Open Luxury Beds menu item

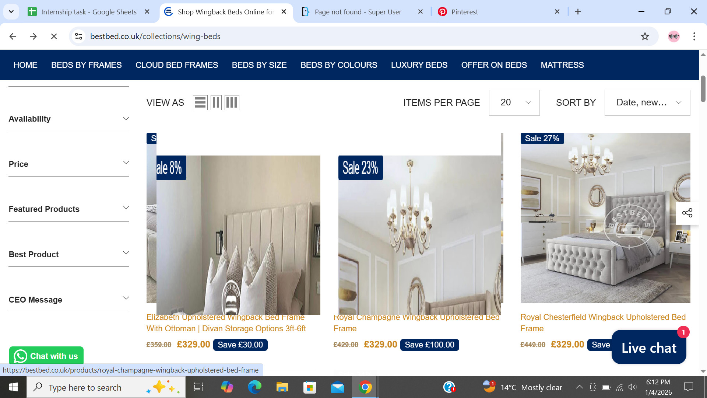pos(419,65)
